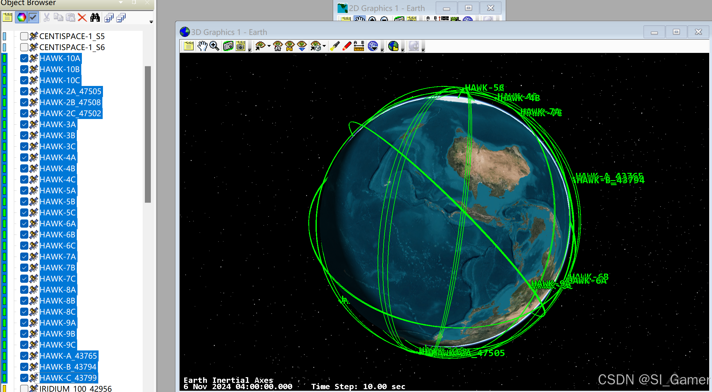Open Object Browser toolbar options arrow
Viewport: 712px width, 392px height.
pos(151,22)
